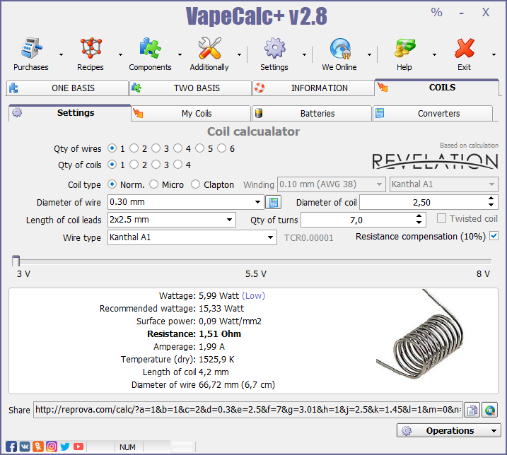Open the Purchases cash register icon

pyautogui.click(x=31, y=48)
